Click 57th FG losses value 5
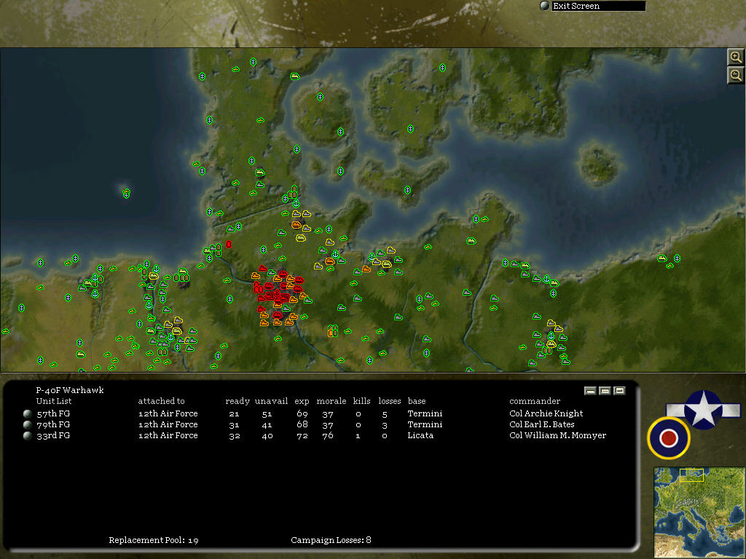The height and width of the screenshot is (559, 746). point(385,414)
